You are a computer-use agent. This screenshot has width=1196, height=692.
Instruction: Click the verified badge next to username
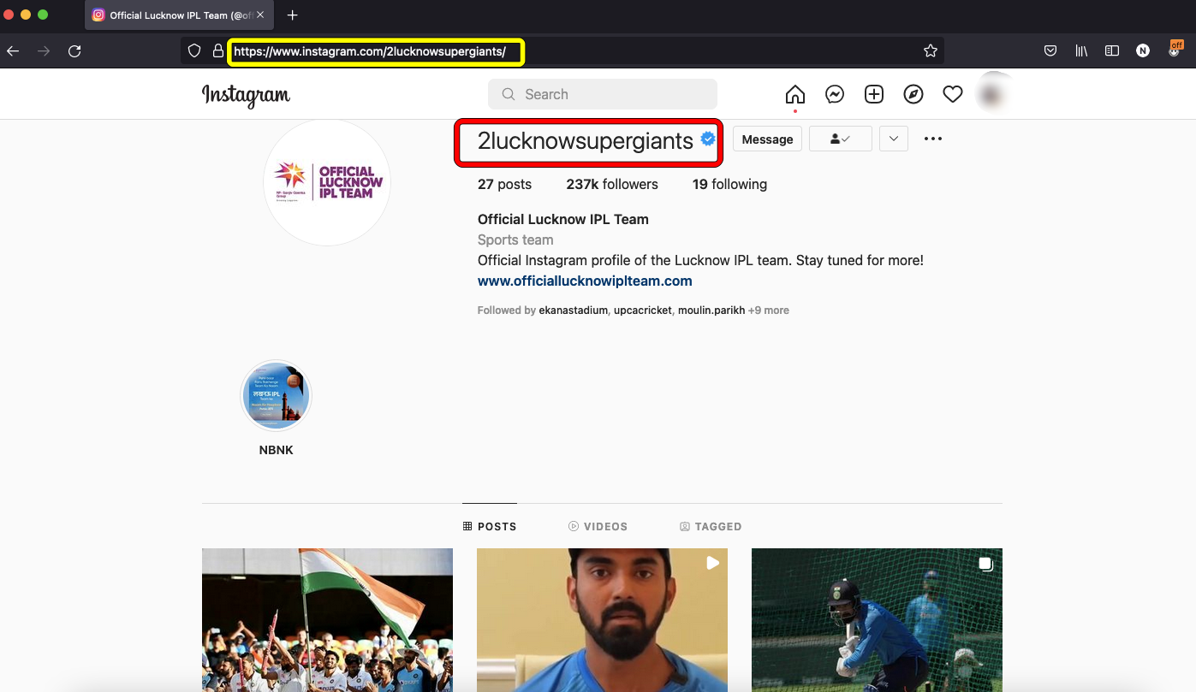coord(708,139)
